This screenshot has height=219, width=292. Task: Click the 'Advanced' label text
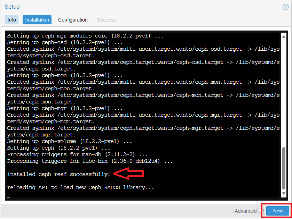coord(245,211)
